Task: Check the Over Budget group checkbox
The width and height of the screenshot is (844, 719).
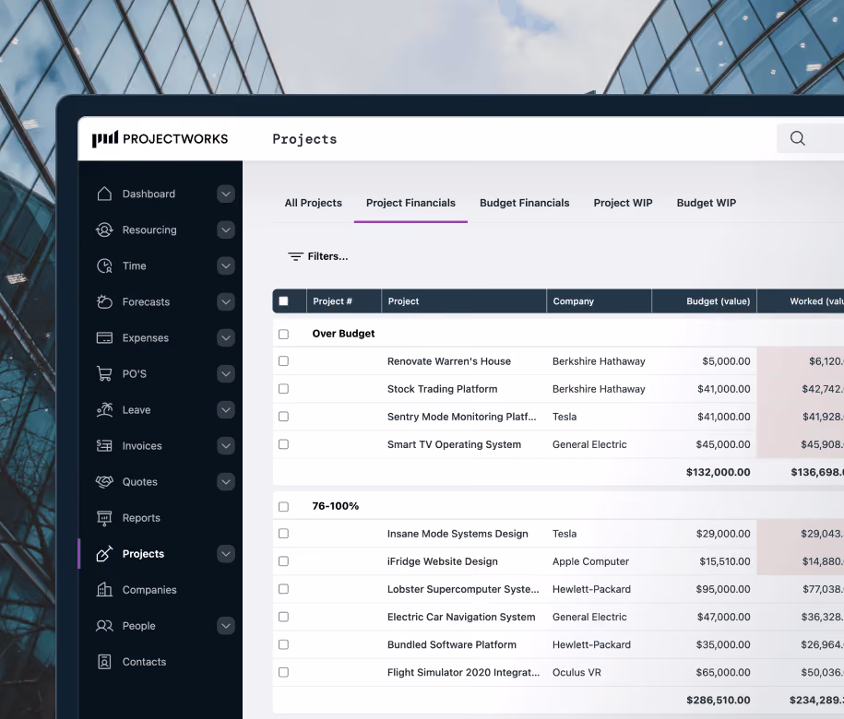Action: (x=284, y=334)
